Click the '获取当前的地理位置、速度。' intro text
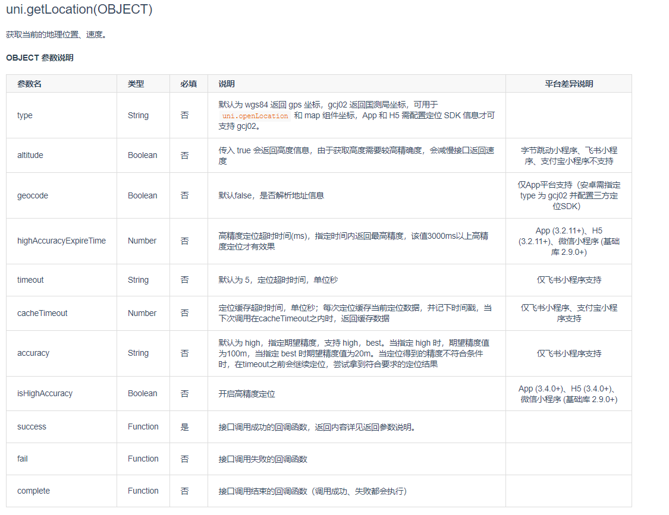 click(56, 34)
